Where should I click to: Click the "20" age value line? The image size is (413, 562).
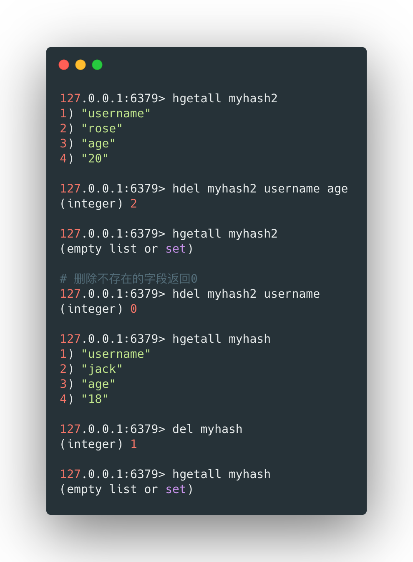point(95,159)
